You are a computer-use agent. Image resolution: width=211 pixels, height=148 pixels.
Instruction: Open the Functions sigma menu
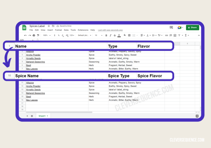(187, 35)
